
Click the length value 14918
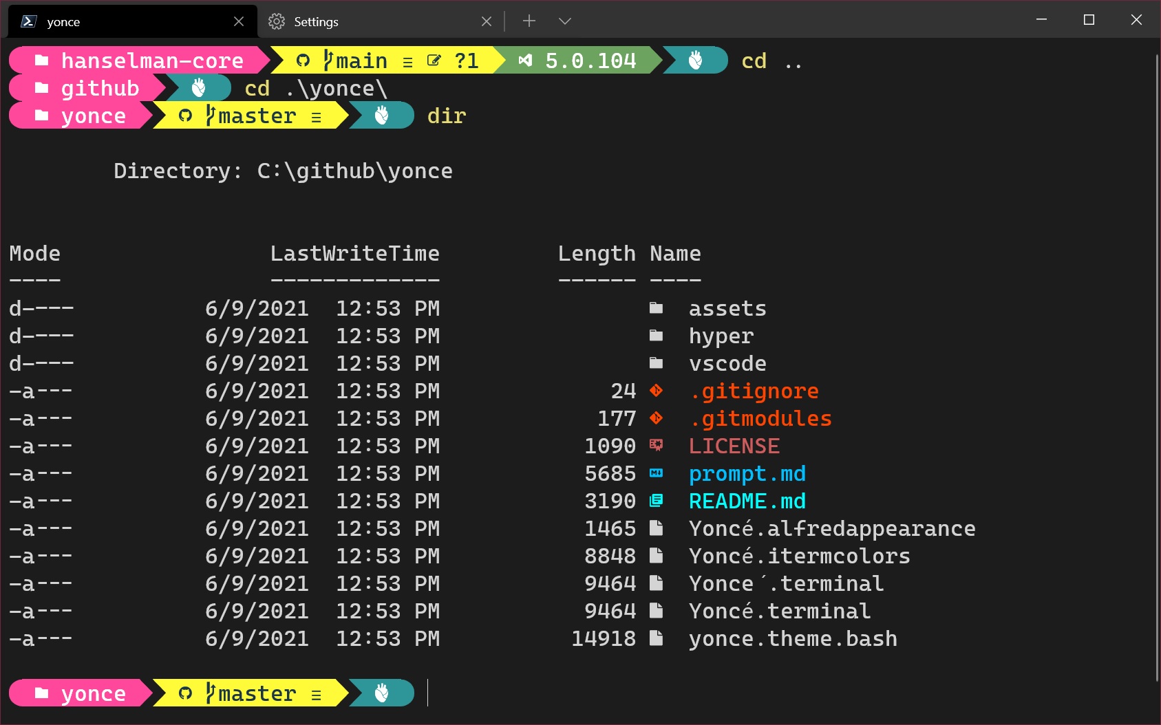point(604,638)
